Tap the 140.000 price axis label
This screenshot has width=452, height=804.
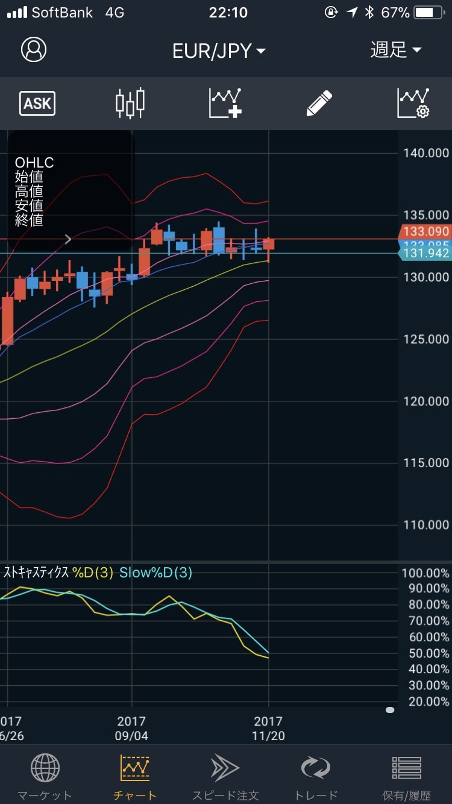426,153
